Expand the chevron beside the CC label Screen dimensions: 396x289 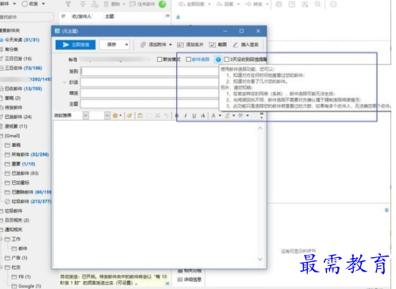64,83
